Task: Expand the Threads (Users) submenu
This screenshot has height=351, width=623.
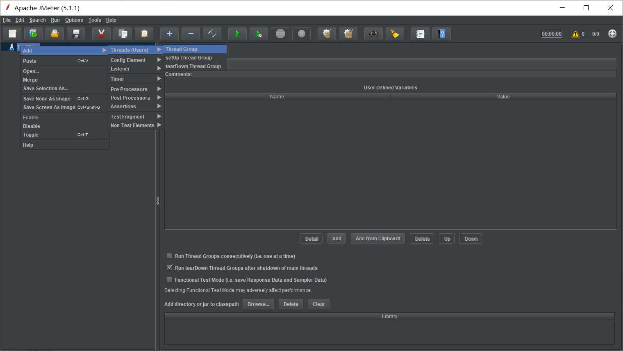Action: 136,50
